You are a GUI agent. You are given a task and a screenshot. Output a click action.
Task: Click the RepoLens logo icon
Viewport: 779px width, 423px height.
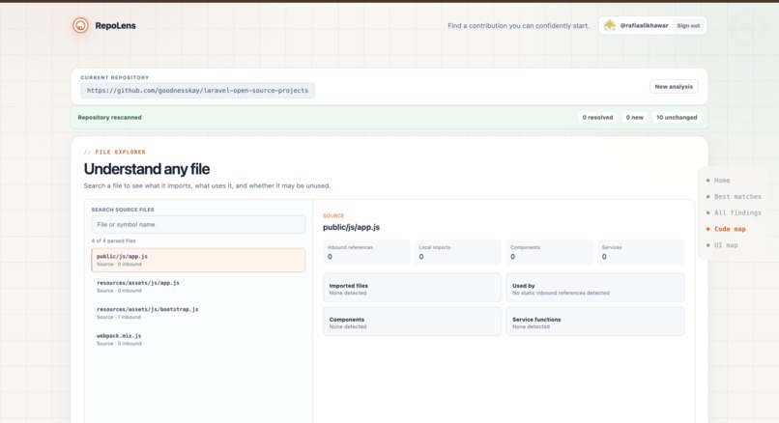click(80, 25)
